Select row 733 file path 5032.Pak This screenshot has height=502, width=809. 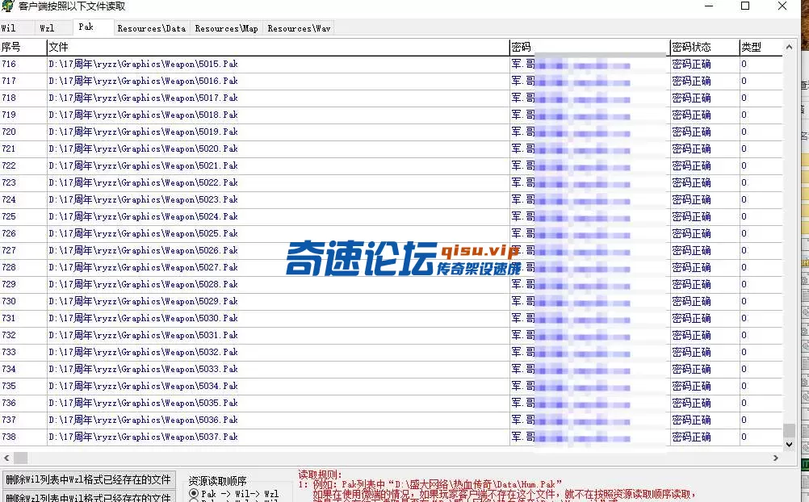[144, 352]
